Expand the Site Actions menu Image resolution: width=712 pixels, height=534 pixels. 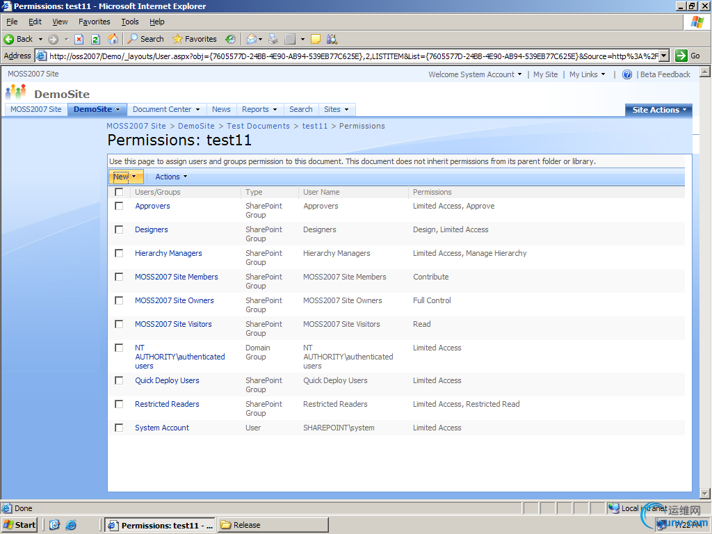click(659, 110)
